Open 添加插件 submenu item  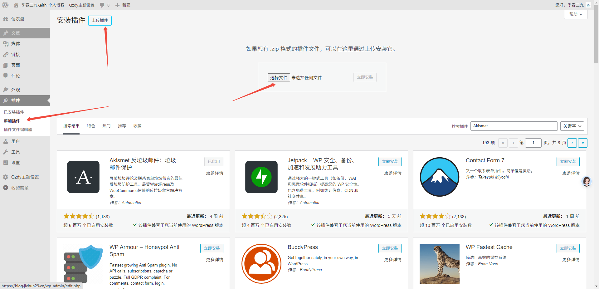pos(12,121)
